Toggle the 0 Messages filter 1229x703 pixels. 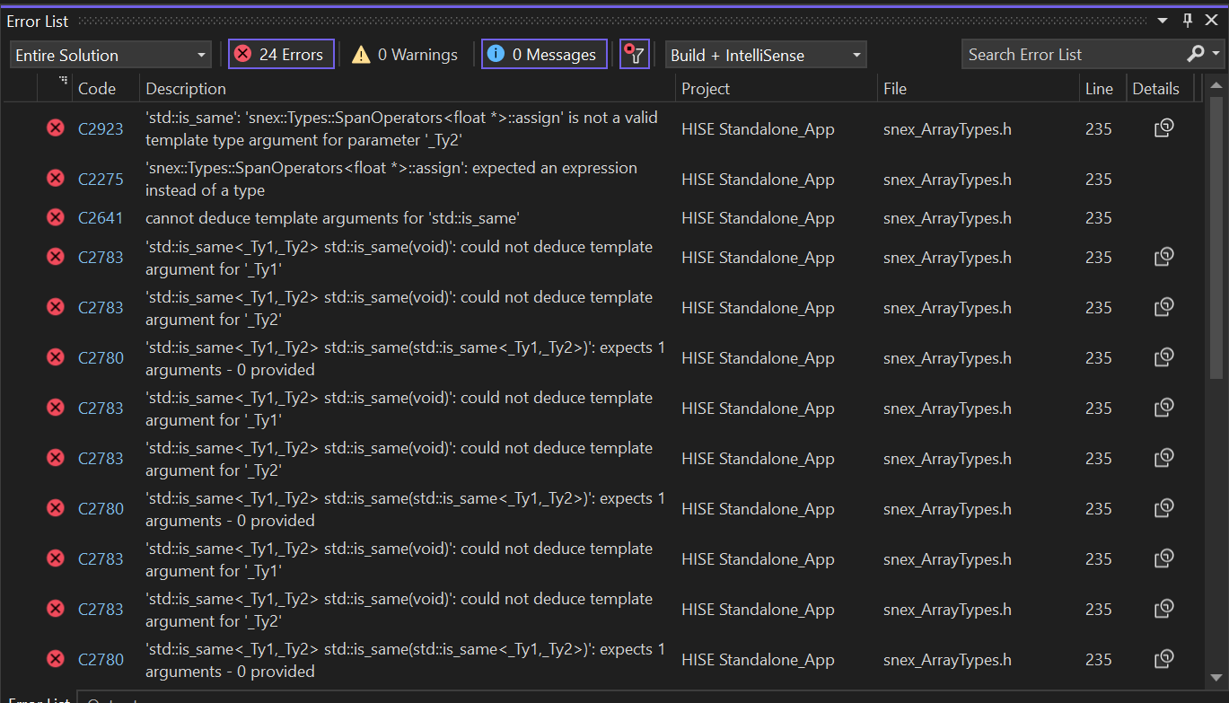[544, 55]
